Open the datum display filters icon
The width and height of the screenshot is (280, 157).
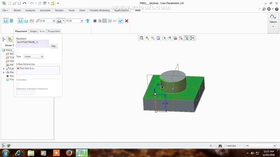(x=181, y=38)
